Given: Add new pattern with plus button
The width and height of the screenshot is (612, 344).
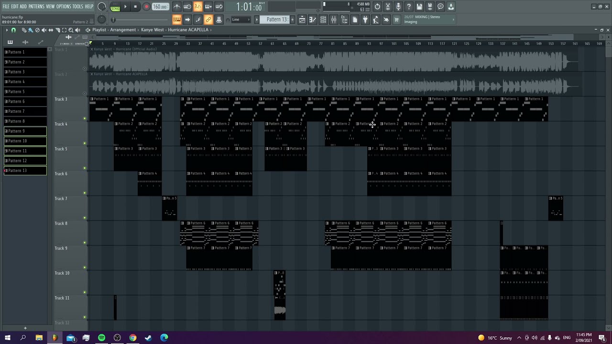Looking at the screenshot, I should [292, 20].
